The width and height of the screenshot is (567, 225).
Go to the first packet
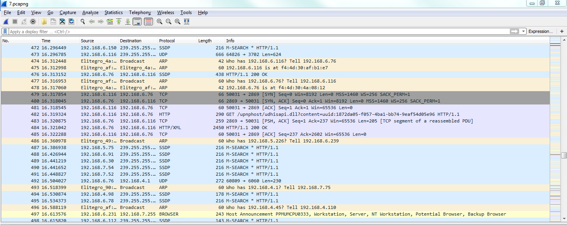click(118, 22)
